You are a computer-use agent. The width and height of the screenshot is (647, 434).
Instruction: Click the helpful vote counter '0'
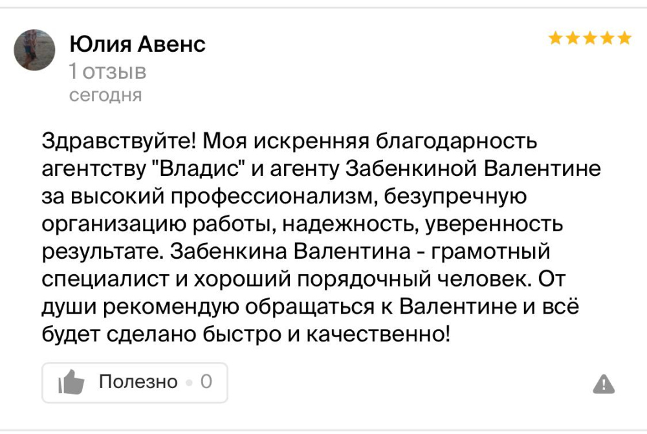(206, 382)
